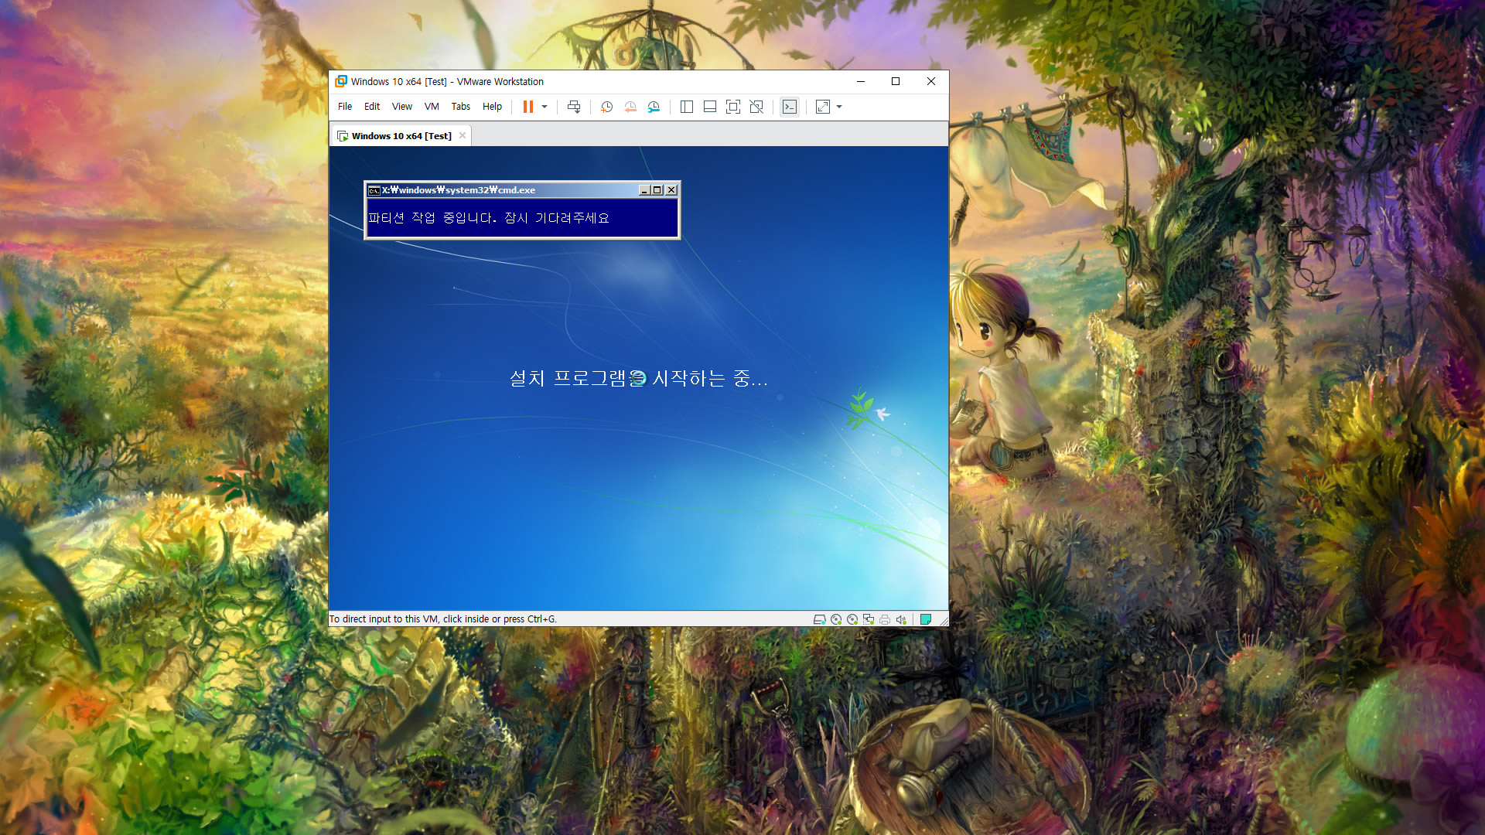Open the Tabs menu
Image resolution: width=1485 pixels, height=835 pixels.
[461, 107]
